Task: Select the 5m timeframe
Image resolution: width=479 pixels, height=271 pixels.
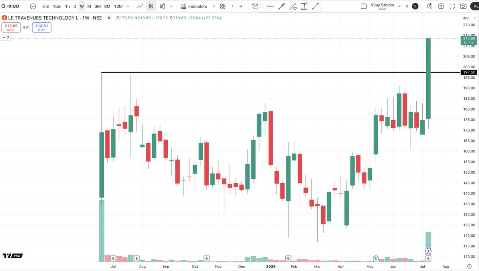Action: 46,6
